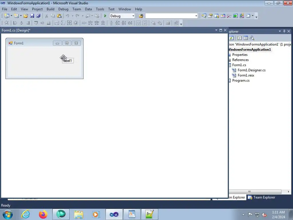Image resolution: width=293 pixels, height=220 pixels.
Task: Open Internet Explorer from the taskbar
Action: coord(25,214)
